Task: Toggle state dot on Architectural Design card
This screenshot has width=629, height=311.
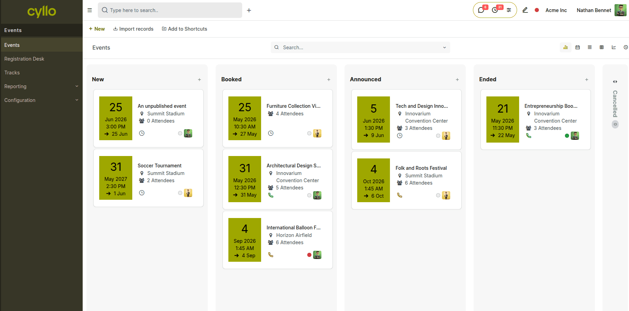Action: [309, 195]
